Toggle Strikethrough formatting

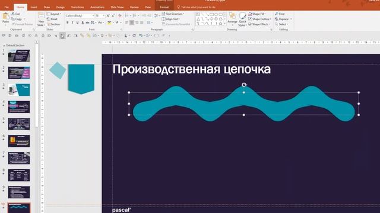[x=87, y=22]
